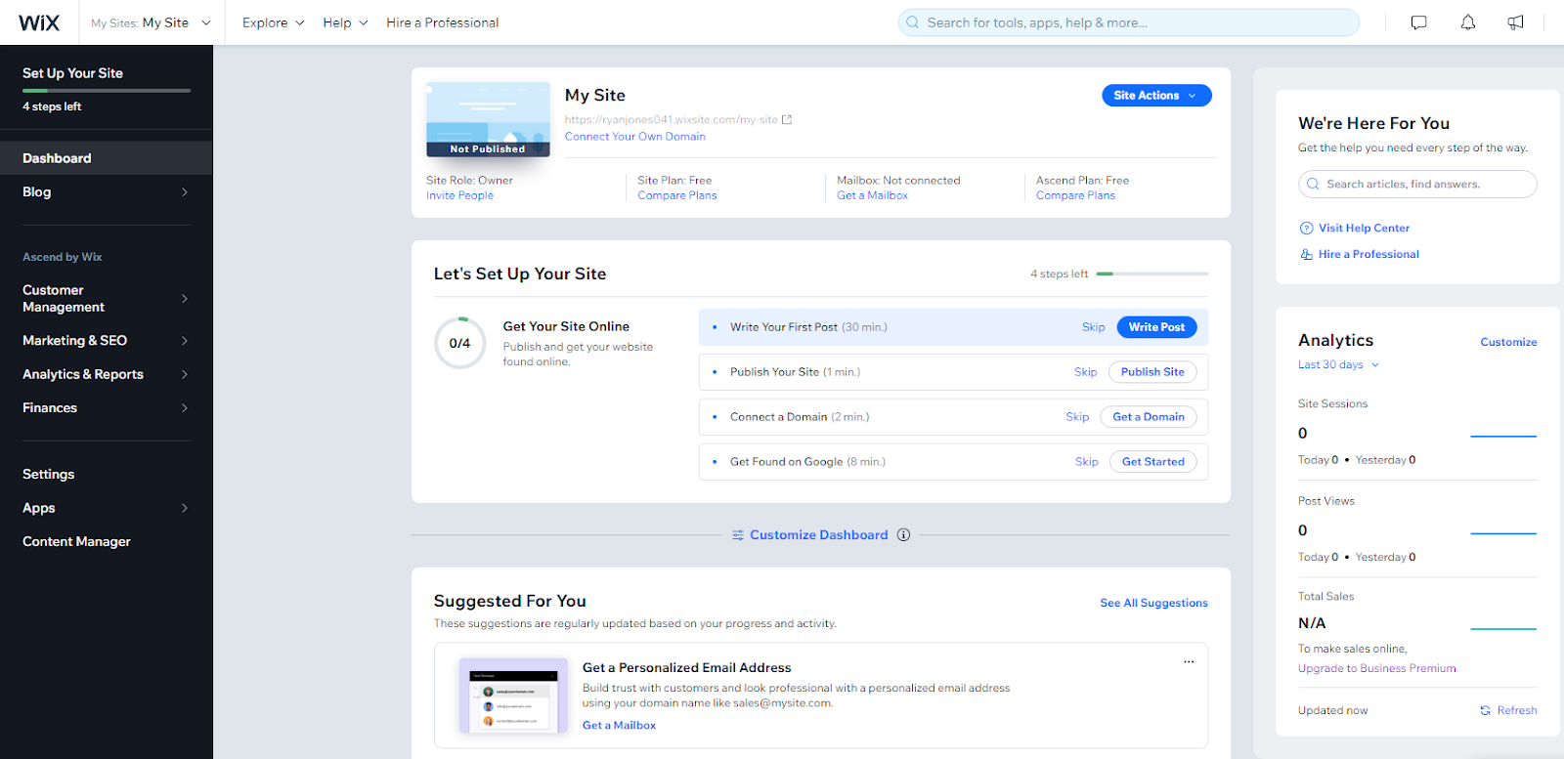Skip the Connect a Domain step
The image size is (1564, 759).
pyautogui.click(x=1077, y=417)
